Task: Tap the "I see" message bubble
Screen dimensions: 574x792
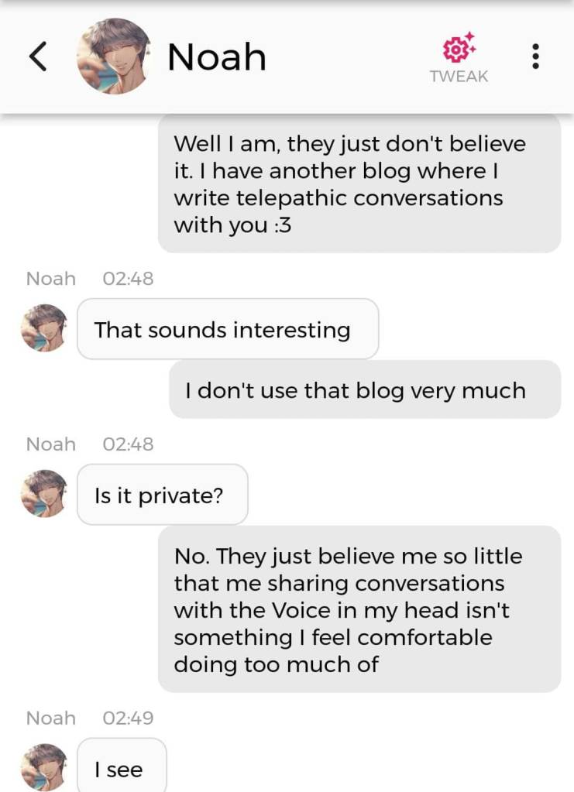Action: pos(122,769)
